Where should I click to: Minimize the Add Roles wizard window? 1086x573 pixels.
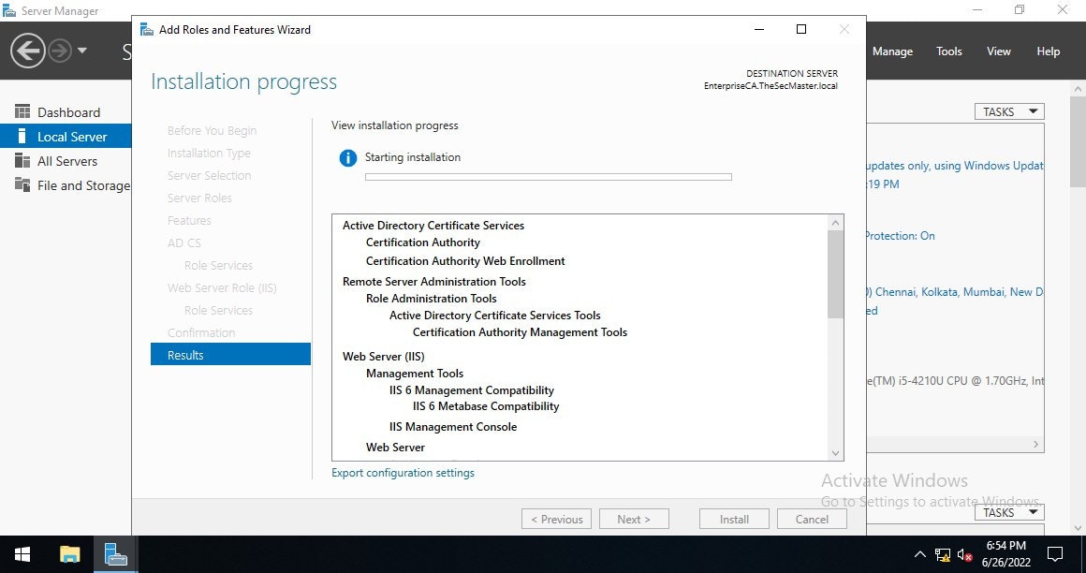coord(759,29)
